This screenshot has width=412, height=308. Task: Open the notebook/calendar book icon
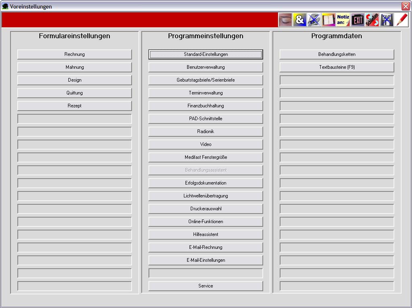pyautogui.click(x=328, y=20)
